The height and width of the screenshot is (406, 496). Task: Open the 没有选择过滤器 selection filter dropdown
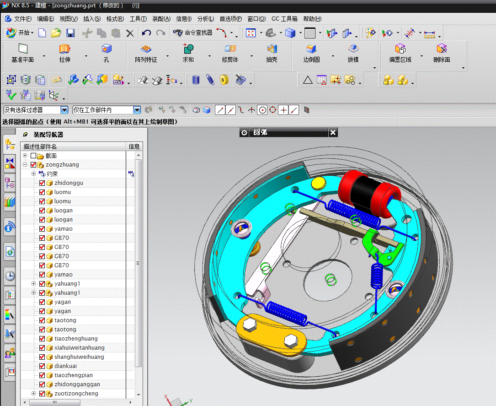(64, 110)
